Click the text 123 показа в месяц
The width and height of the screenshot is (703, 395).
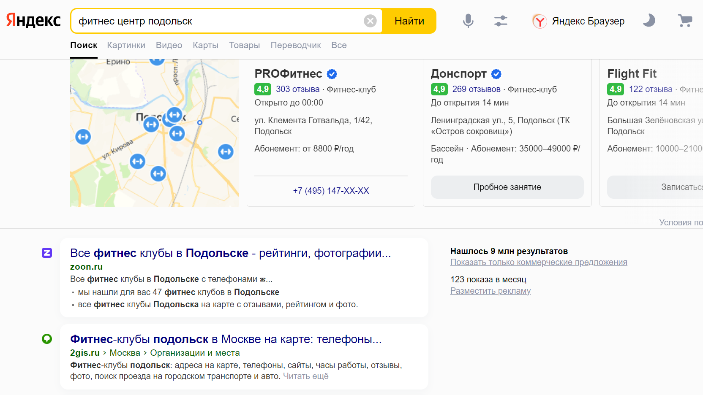[488, 279]
